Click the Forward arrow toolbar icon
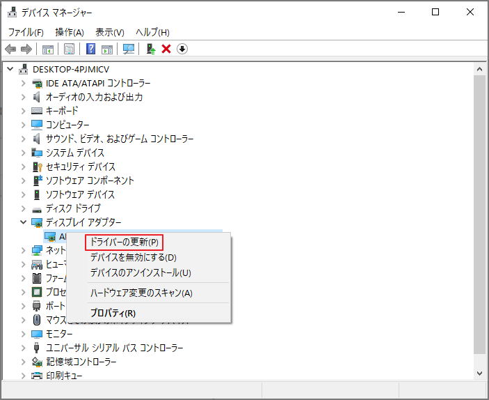 tap(26, 49)
